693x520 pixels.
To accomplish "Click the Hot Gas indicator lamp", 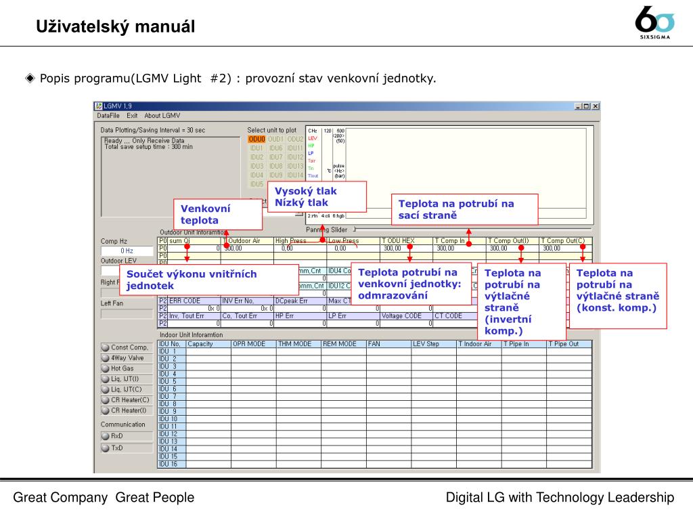I will coord(105,368).
